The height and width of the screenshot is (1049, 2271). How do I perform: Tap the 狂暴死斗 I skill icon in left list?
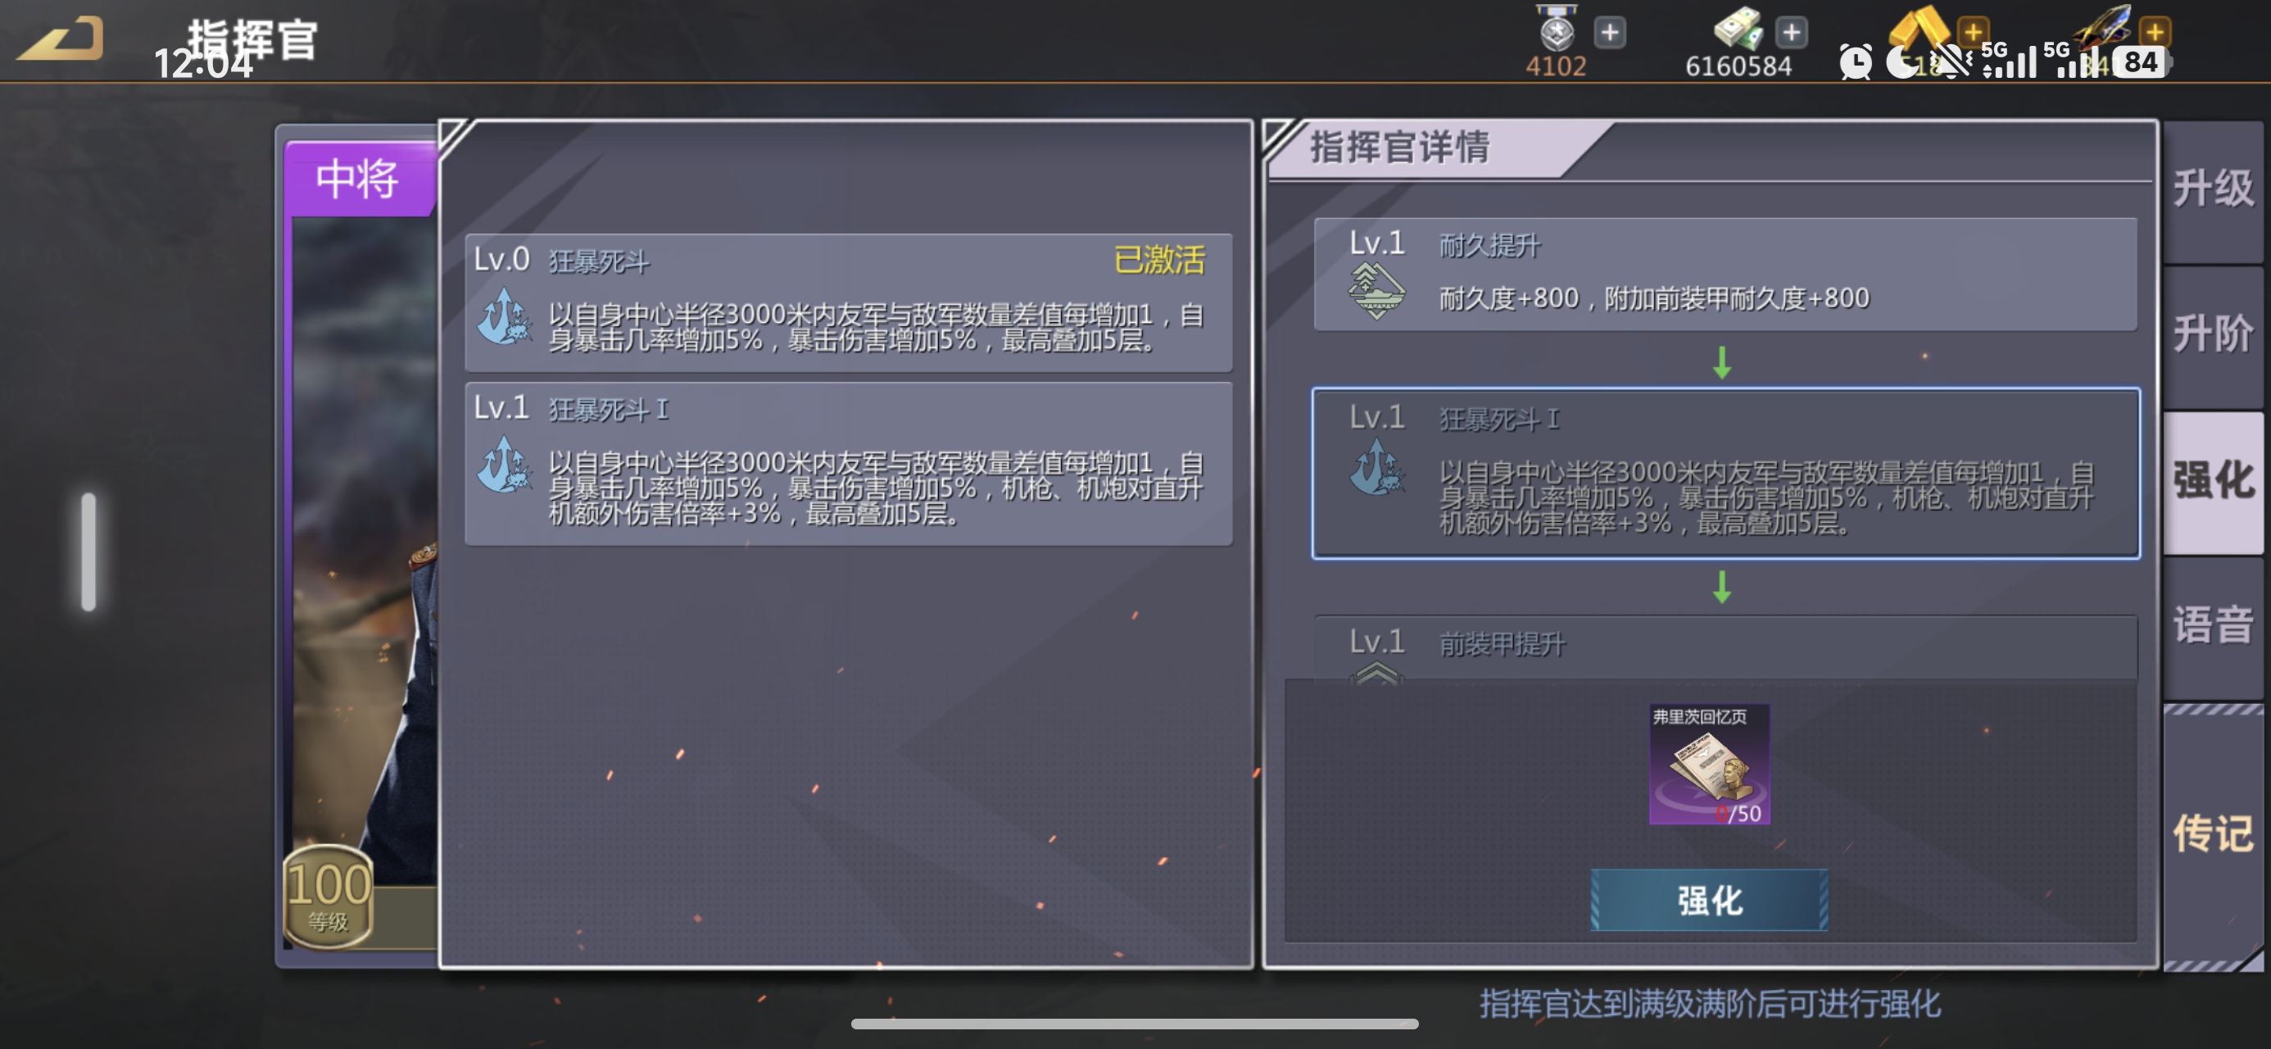tap(505, 465)
